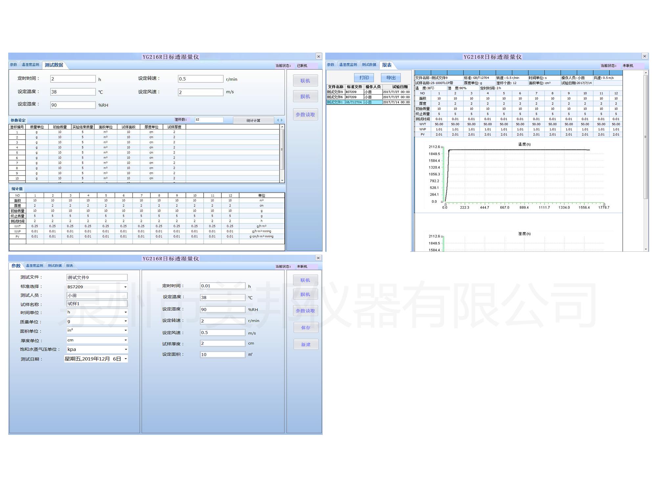This screenshot has height=493, width=657.
Task: Open 参数 tab in report window
Action: pos(331,65)
